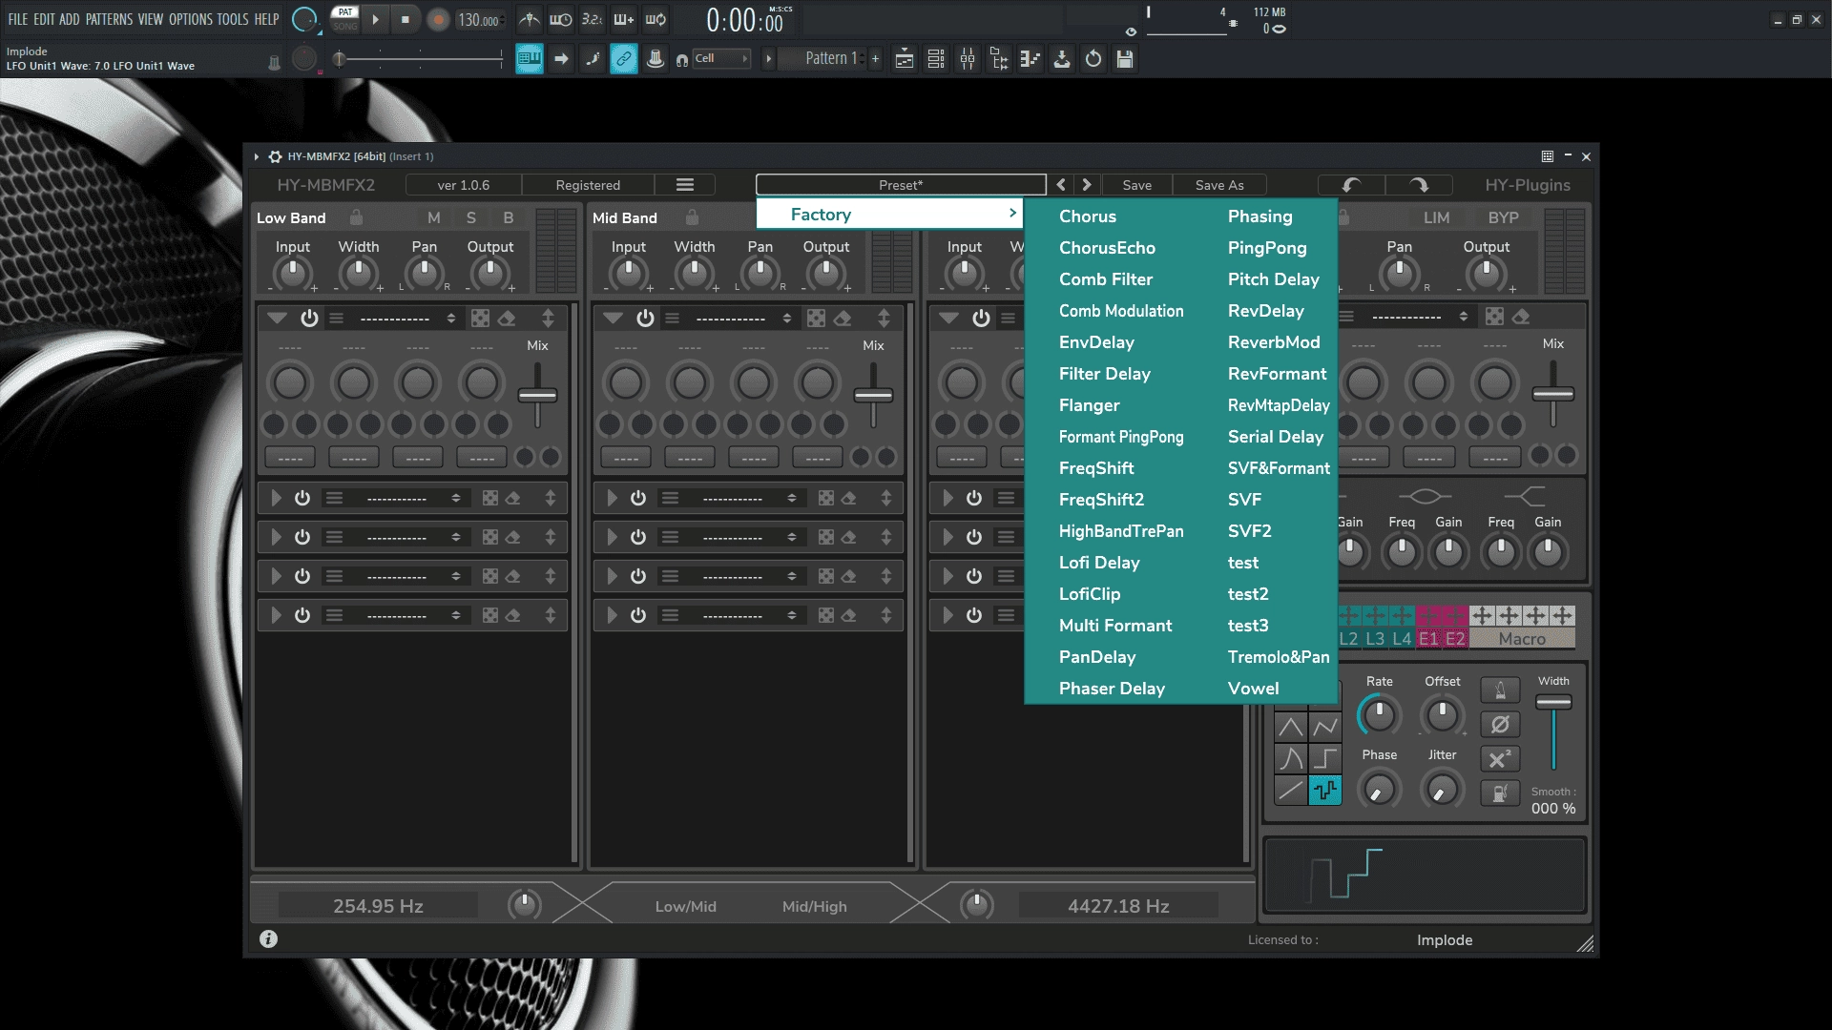This screenshot has width=1832, height=1030.
Task: Click the undo arrow in HY-MBMFX2
Action: pyautogui.click(x=1351, y=185)
